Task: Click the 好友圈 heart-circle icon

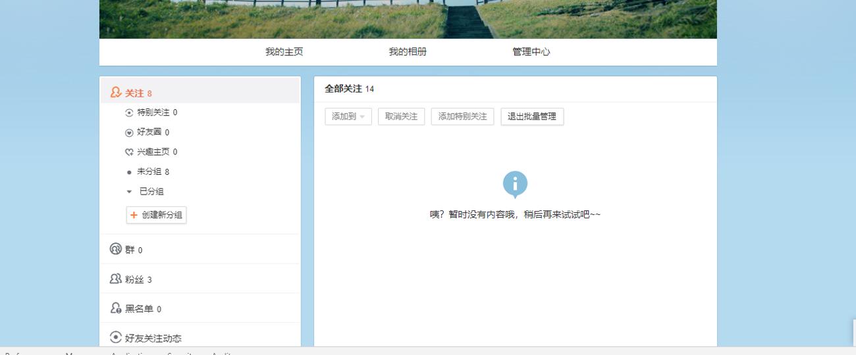Action: point(129,133)
